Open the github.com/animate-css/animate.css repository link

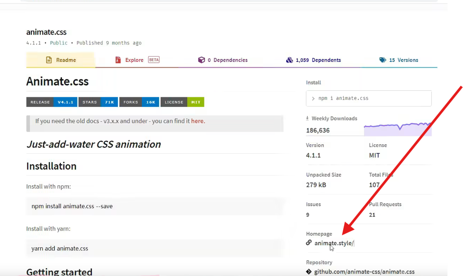364,271
